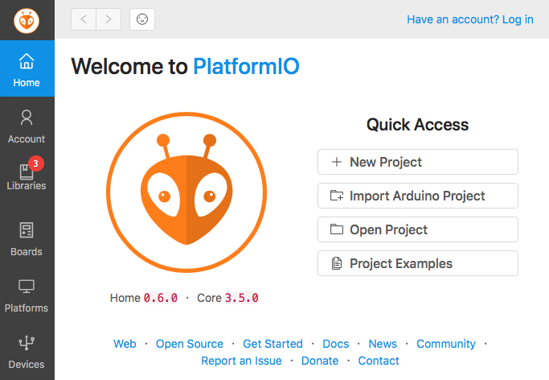Click the PlatformIO heading link

tap(246, 66)
